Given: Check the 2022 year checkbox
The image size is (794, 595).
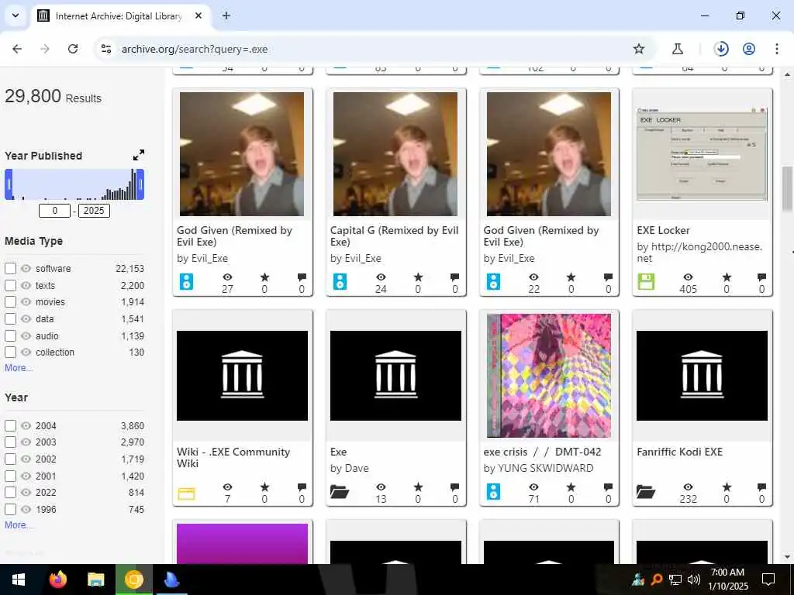Looking at the screenshot, I should [x=10, y=492].
